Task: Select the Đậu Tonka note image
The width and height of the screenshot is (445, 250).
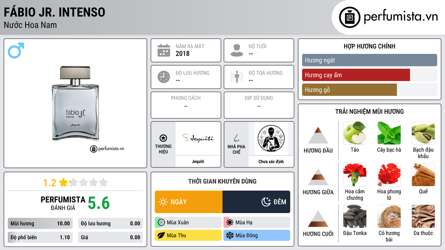Action: [355, 216]
